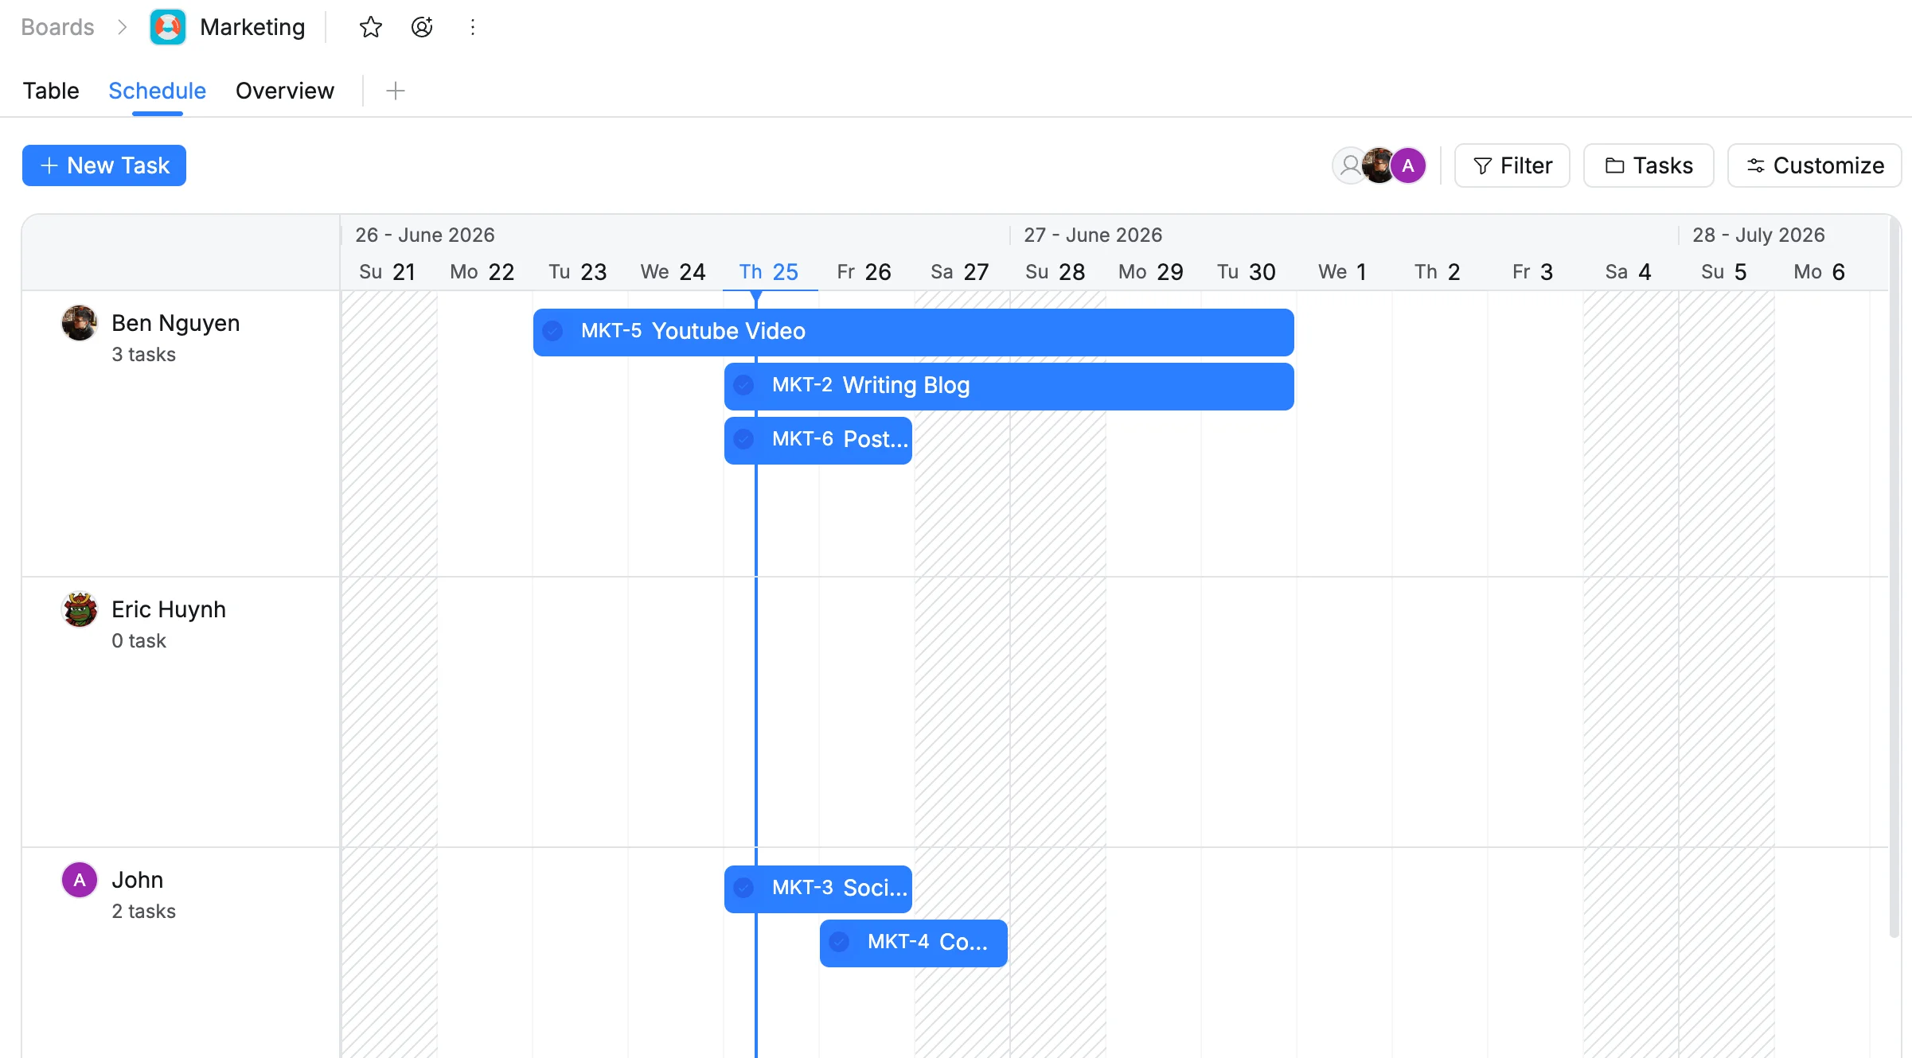This screenshot has height=1058, width=1912.
Task: Filter by purple A avatar in toolbar
Action: [1408, 165]
